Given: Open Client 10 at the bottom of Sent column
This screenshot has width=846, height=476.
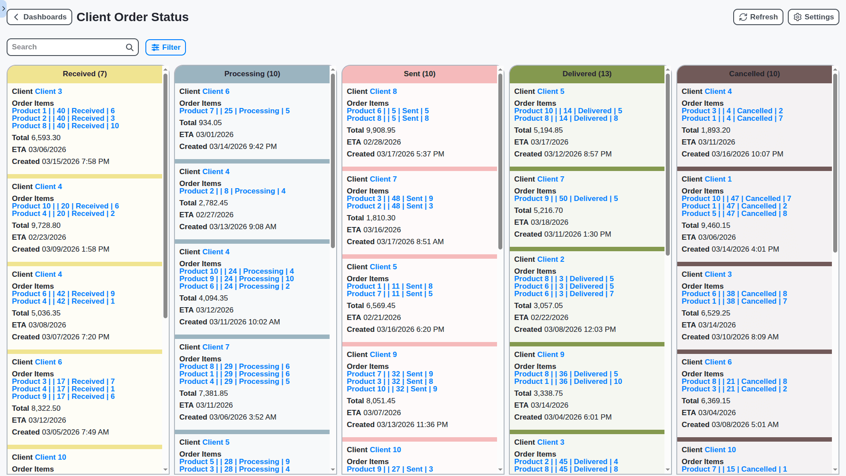Looking at the screenshot, I should click(385, 450).
